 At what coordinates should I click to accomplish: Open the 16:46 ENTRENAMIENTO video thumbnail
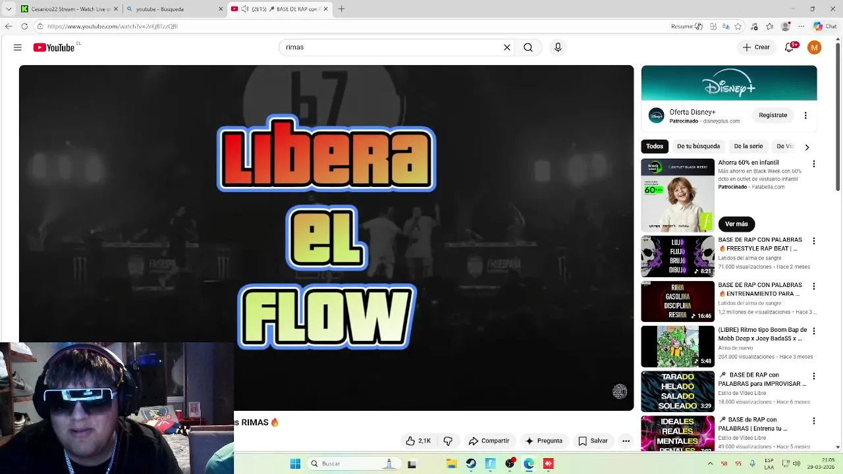pos(678,302)
